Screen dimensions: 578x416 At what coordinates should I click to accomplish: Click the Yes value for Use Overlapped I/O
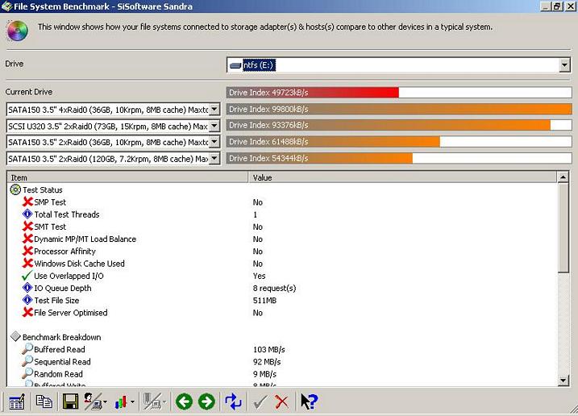[x=259, y=276]
